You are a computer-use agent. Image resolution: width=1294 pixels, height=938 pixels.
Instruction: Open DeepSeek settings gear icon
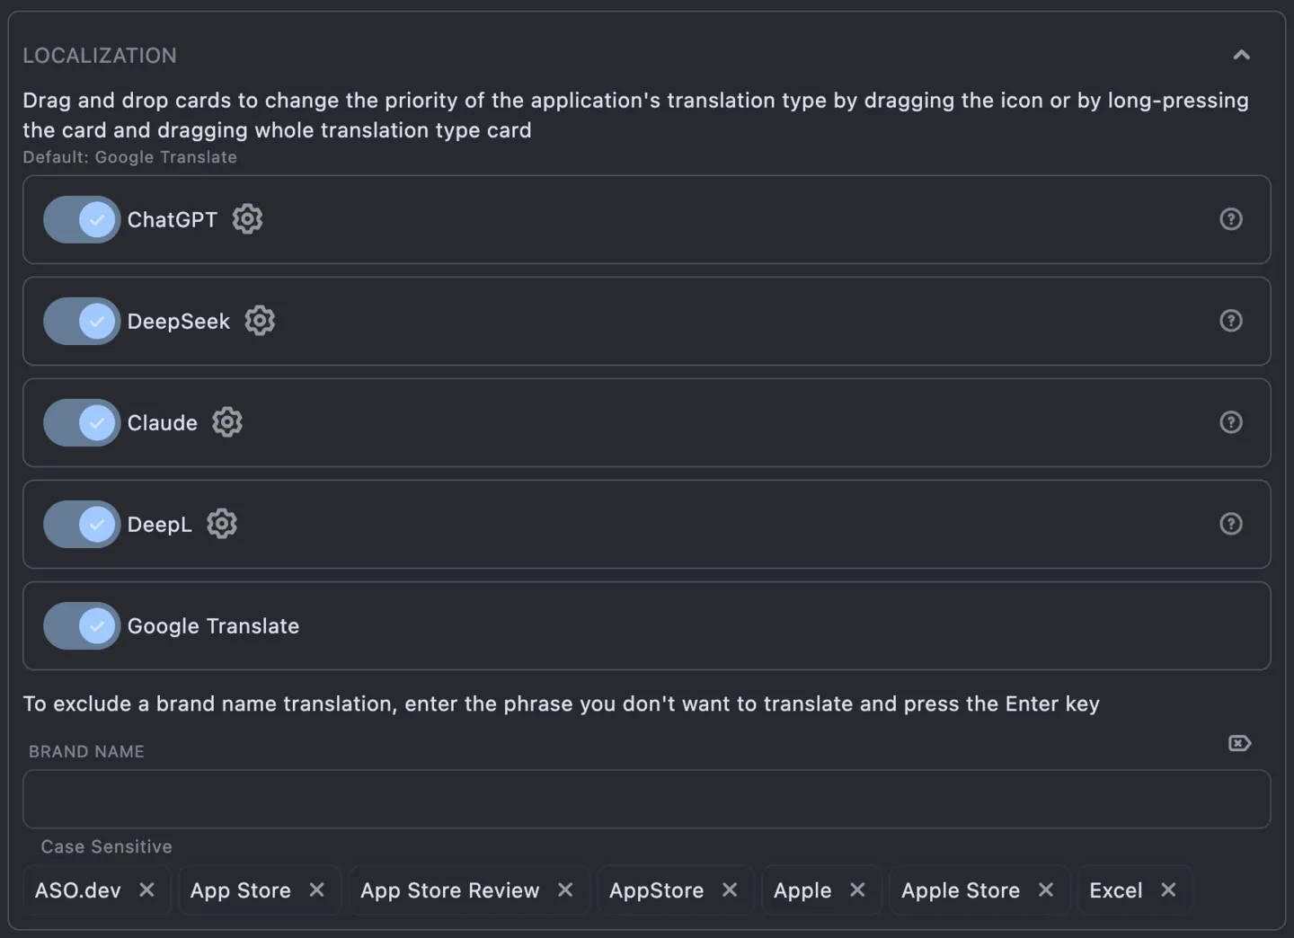tap(260, 321)
